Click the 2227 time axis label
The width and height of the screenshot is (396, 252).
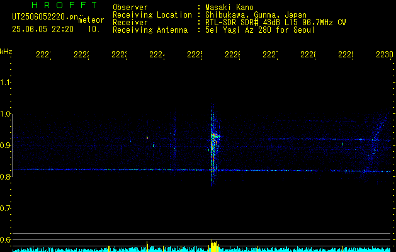point(270,55)
